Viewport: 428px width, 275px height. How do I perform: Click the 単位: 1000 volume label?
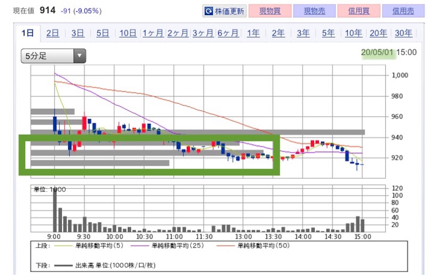[49, 190]
